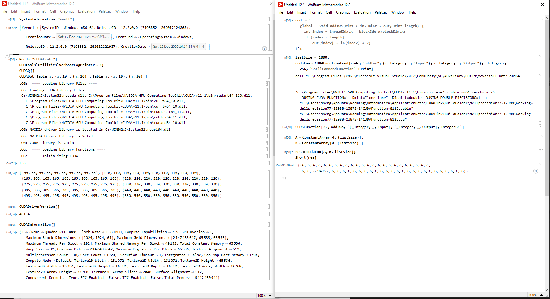Viewport: 550px width, 299px height.
Task: Open Cell menu in Untitled-12 window
Action: click(x=329, y=12)
